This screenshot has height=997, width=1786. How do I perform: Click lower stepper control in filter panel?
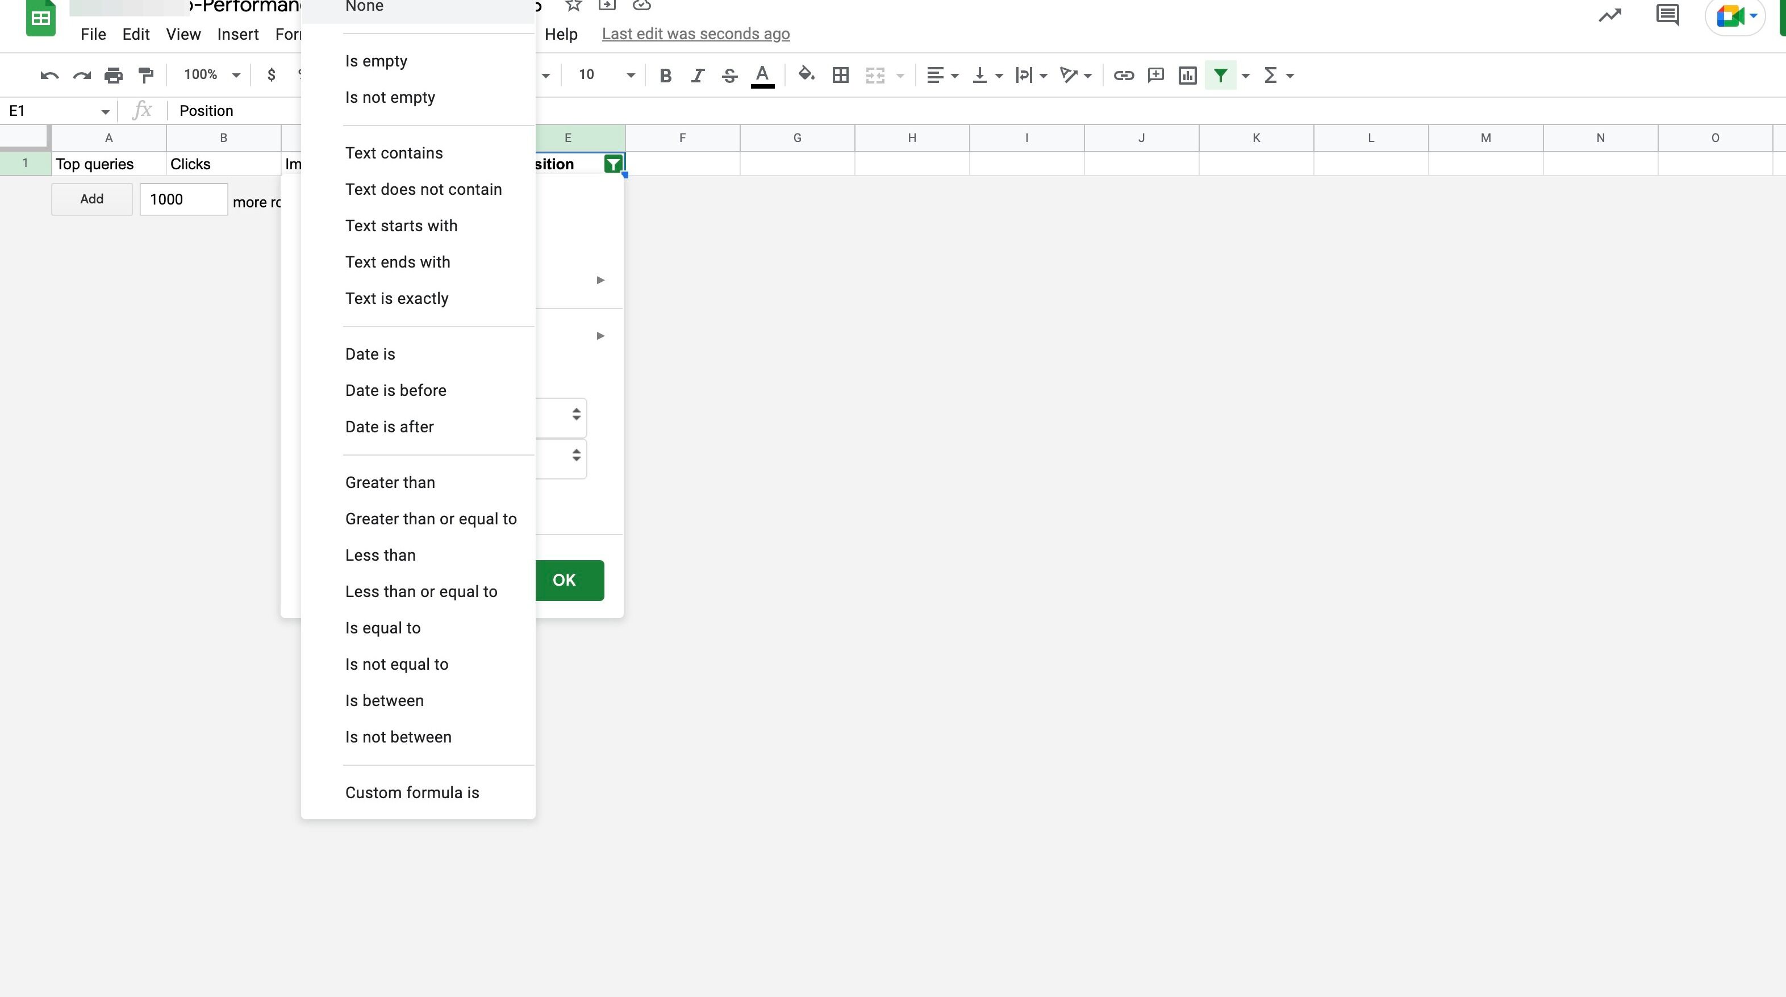[x=576, y=456]
